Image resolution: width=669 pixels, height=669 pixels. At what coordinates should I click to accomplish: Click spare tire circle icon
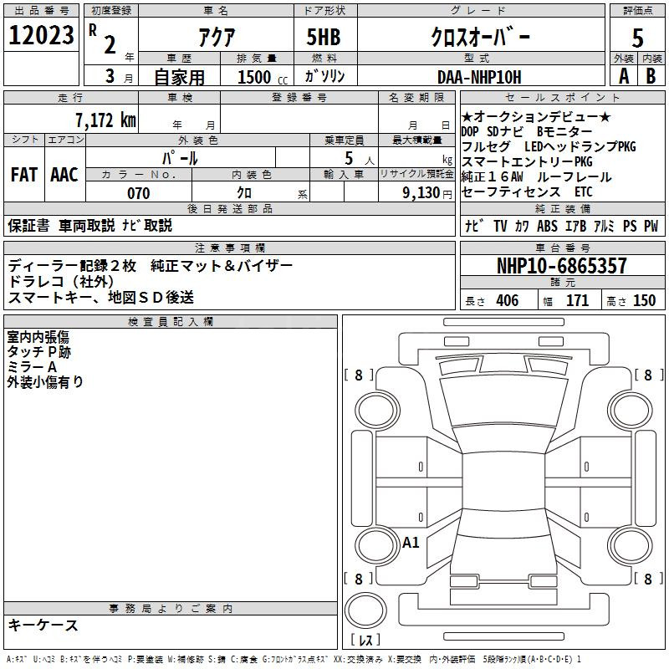365,610
